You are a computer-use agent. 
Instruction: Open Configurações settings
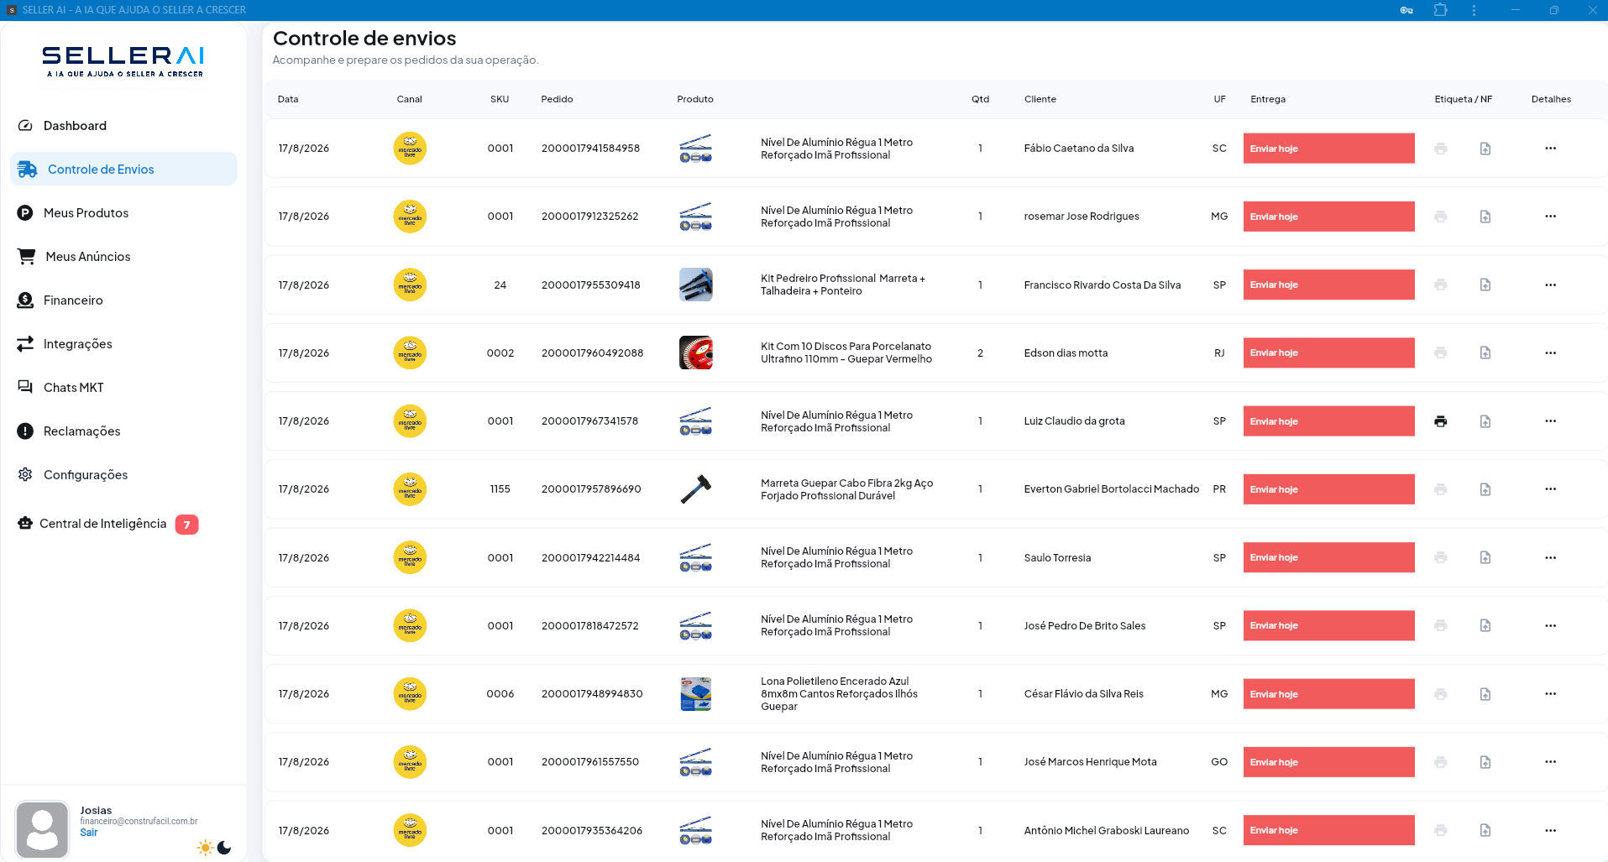85,475
